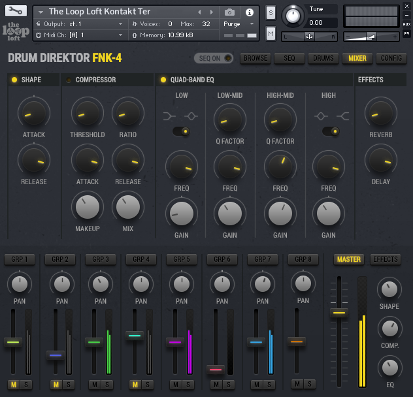
Task: Click the camera snapshot icon
Action: (x=229, y=12)
